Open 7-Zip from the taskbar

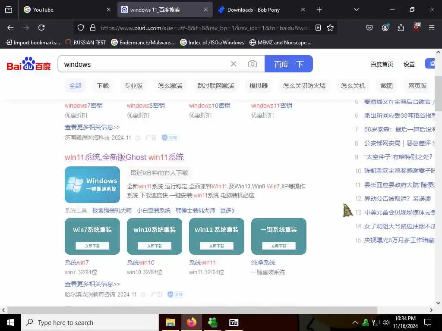(234, 322)
